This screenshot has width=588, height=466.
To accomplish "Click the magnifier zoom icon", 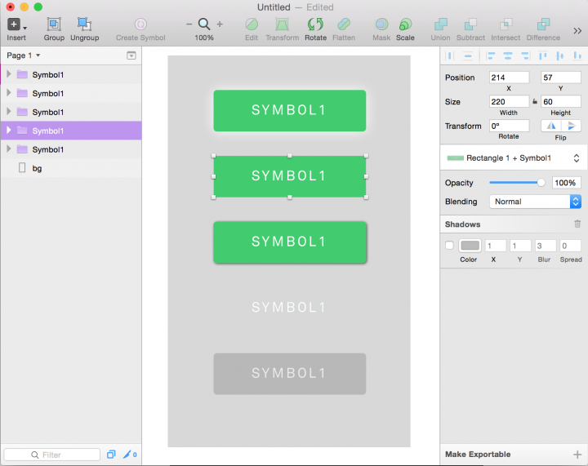I will pyautogui.click(x=204, y=24).
